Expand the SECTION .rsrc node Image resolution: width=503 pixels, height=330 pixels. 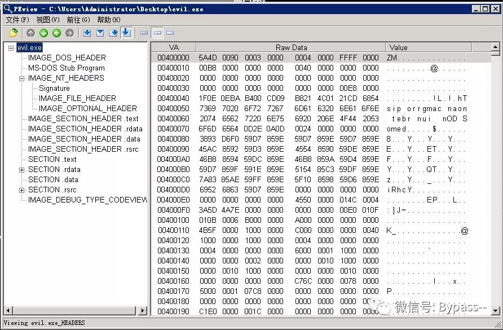(21, 190)
